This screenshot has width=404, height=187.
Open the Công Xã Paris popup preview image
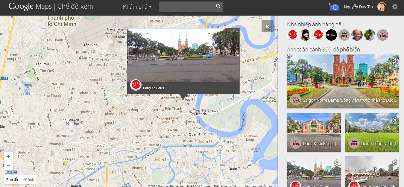pyautogui.click(x=183, y=55)
